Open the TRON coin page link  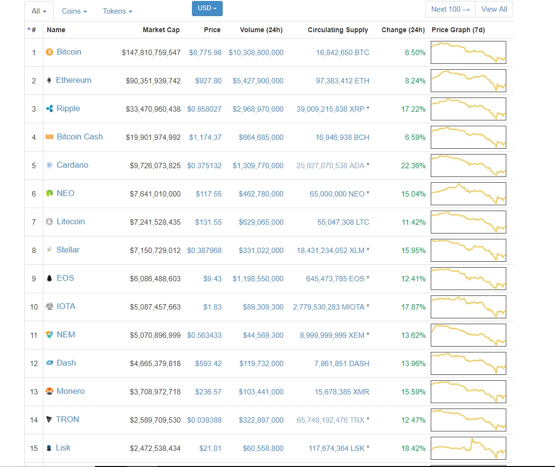(67, 420)
